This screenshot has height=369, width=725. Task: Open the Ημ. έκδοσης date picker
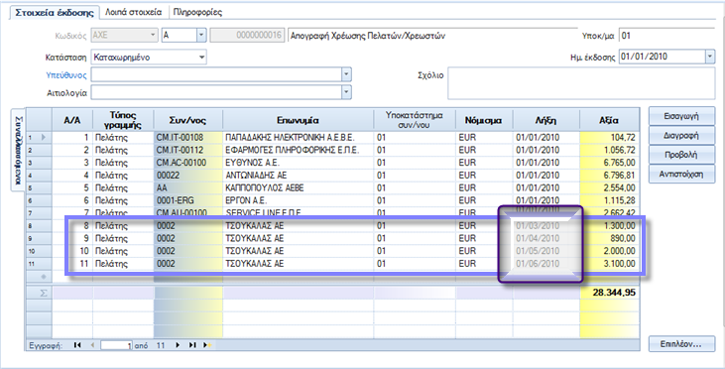click(x=710, y=57)
